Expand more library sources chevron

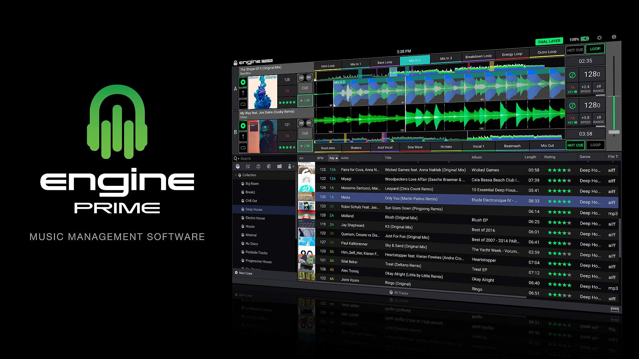293,167
